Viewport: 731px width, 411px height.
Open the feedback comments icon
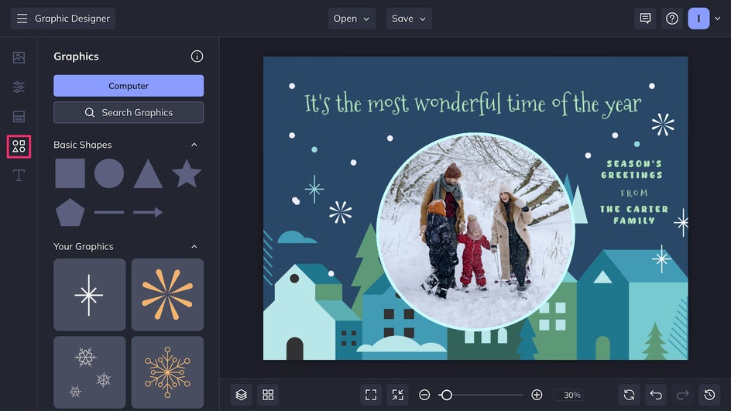645,19
